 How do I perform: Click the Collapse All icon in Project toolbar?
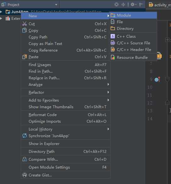point(123,5)
